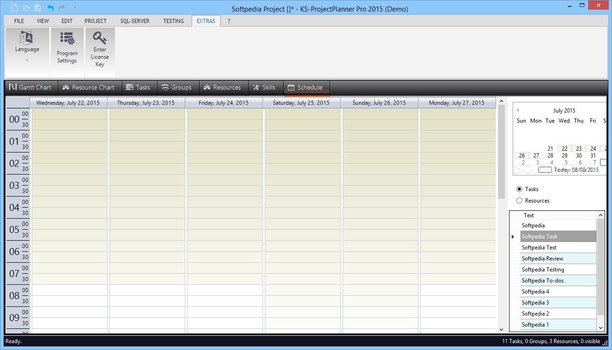612x350 pixels.
Task: Select day 21 in the mini calendar
Action: click(x=550, y=149)
